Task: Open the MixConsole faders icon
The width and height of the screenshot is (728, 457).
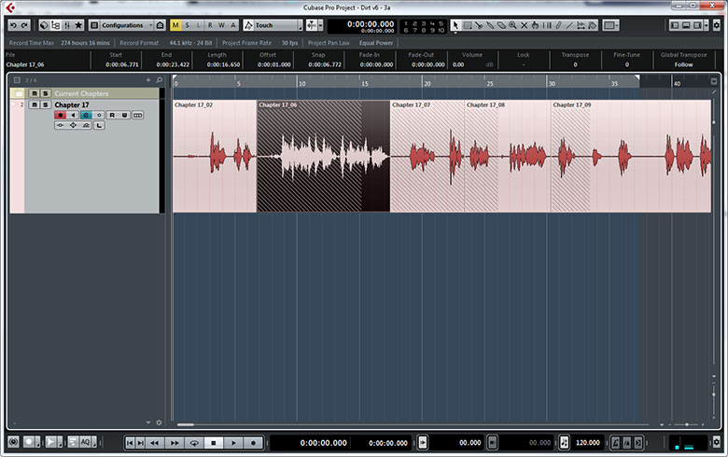Action: pos(67,25)
